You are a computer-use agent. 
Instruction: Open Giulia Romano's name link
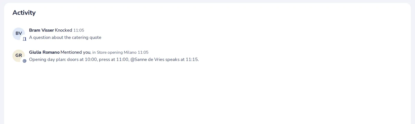[44, 52]
